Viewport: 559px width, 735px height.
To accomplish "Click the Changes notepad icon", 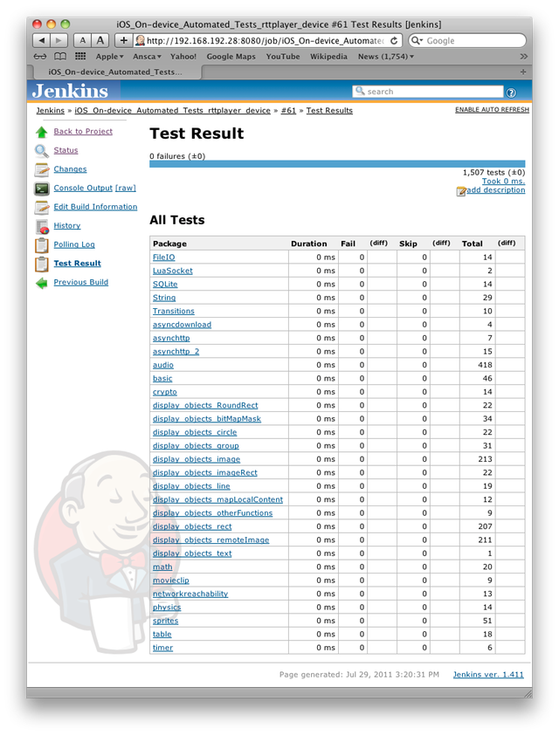I will point(42,169).
